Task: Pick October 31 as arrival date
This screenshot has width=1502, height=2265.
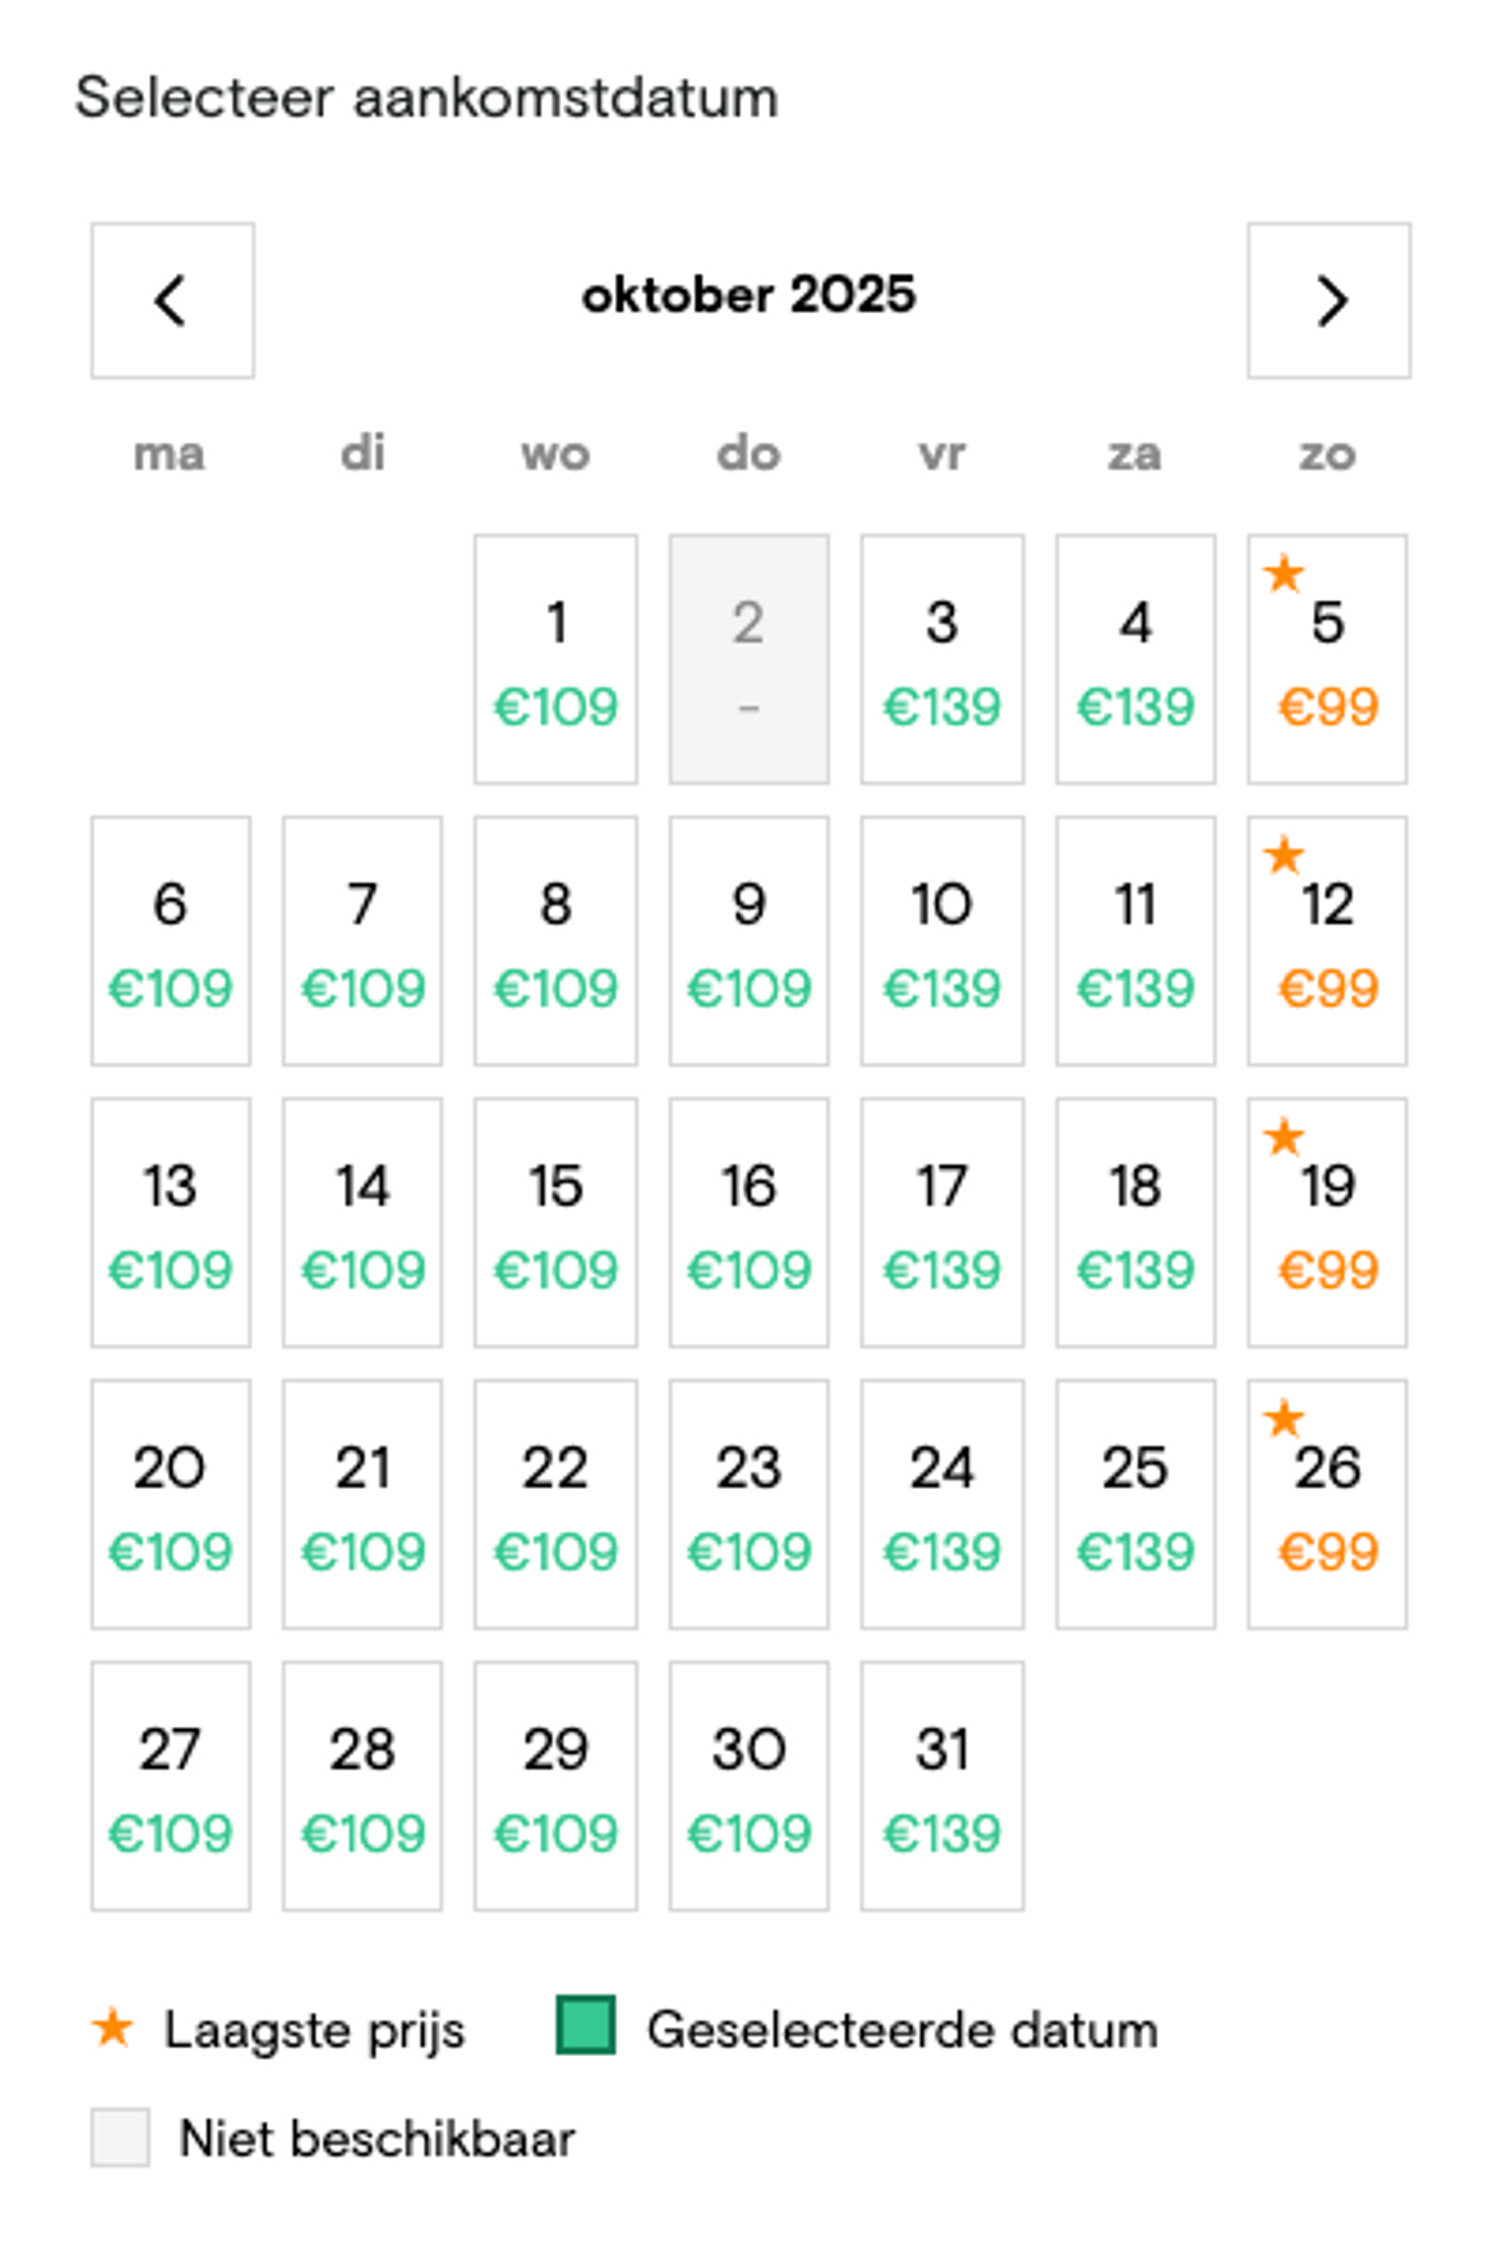Action: [941, 1786]
